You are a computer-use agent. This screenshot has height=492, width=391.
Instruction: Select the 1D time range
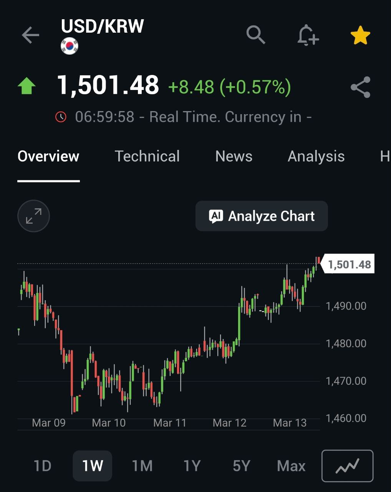click(x=43, y=466)
